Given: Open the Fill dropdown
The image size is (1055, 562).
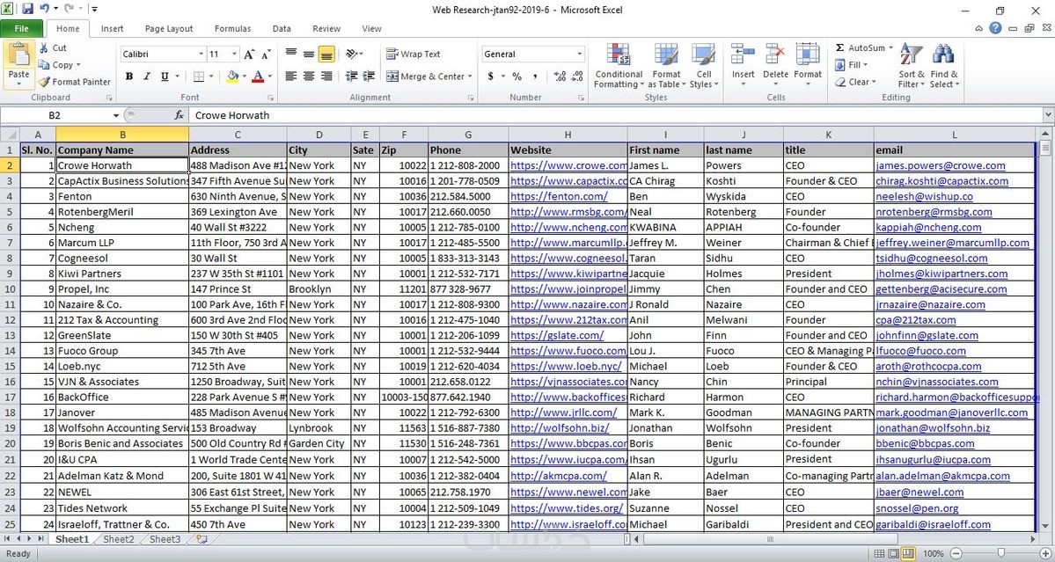Looking at the screenshot, I should (851, 65).
